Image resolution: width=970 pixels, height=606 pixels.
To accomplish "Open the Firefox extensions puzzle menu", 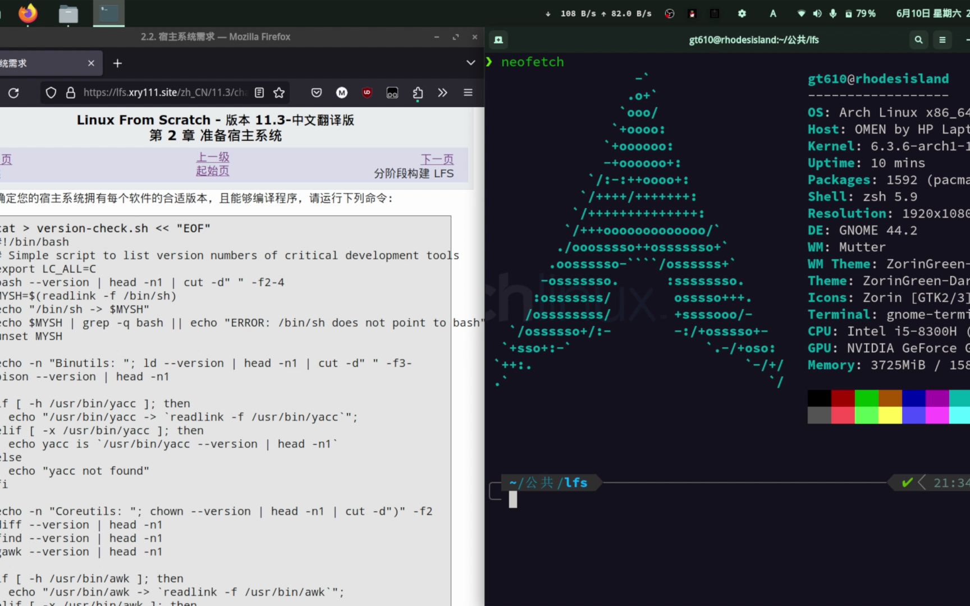I will (418, 93).
